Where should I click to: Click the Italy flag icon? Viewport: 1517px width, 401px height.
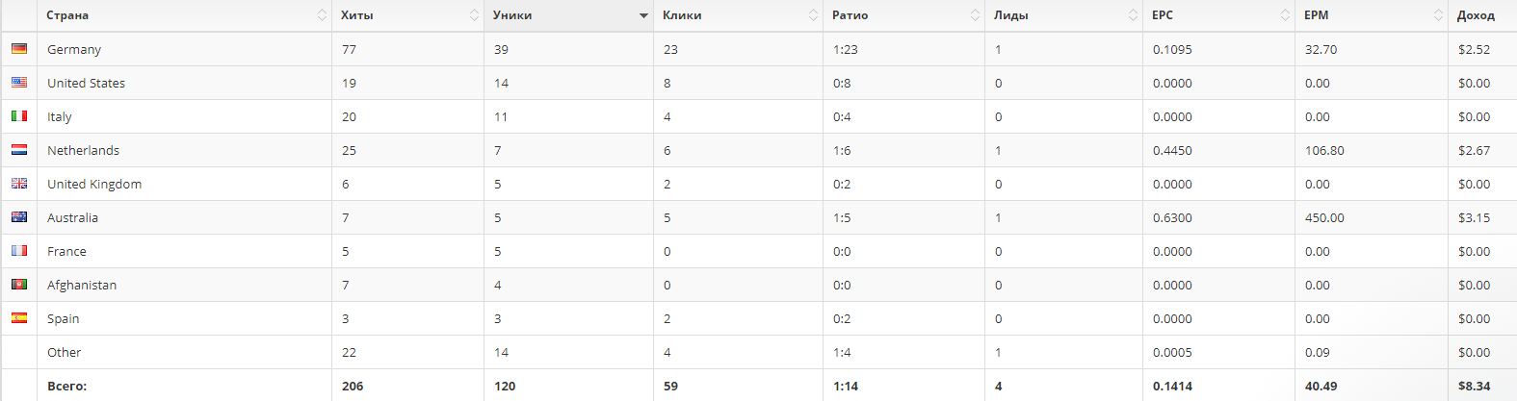[19, 116]
